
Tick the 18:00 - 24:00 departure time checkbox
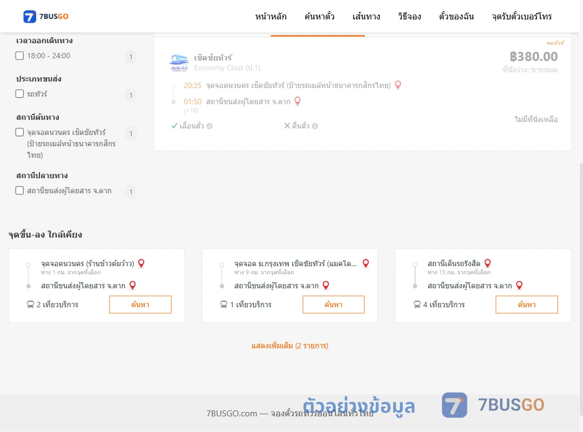(20, 56)
